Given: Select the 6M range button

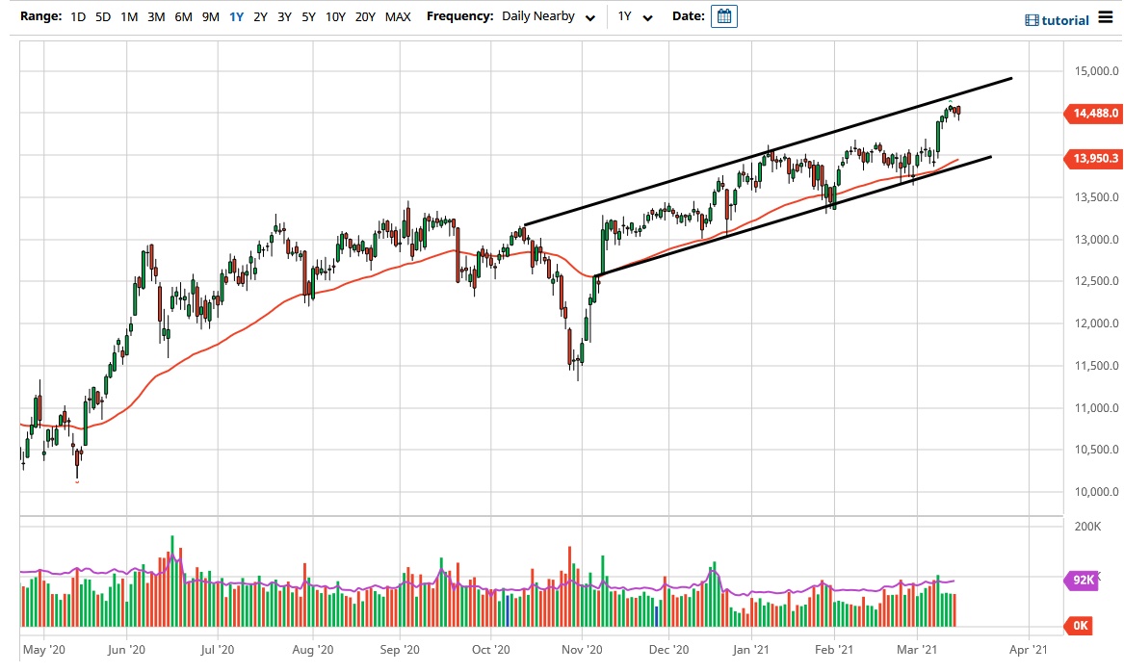Looking at the screenshot, I should coord(183,15).
